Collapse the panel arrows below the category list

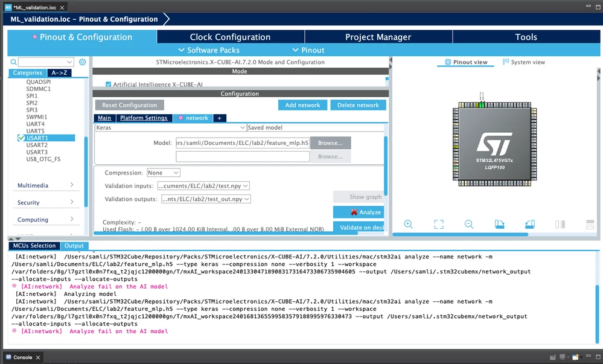pyautogui.click(x=14, y=239)
